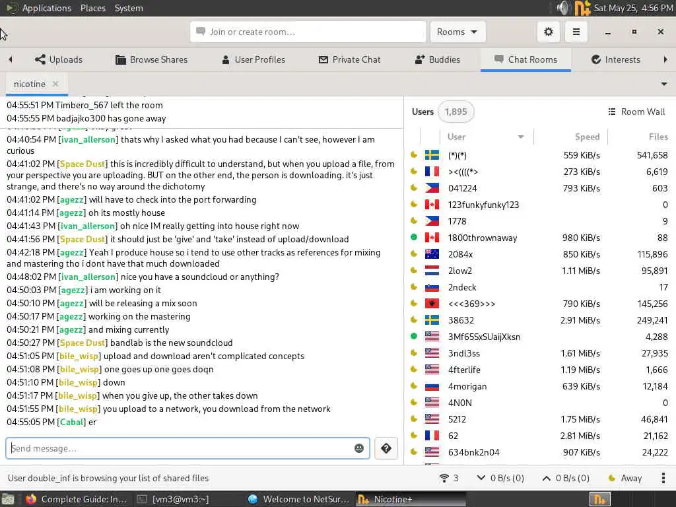
Task: Click the network connections wifi icon
Action: click(x=444, y=478)
